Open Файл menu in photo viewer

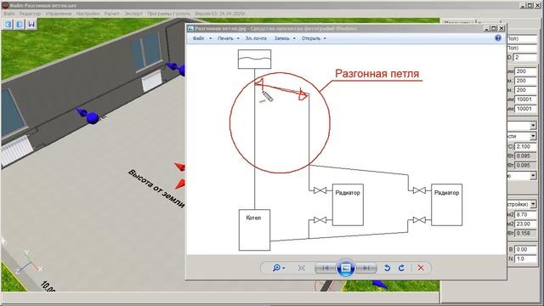pyautogui.click(x=202, y=38)
